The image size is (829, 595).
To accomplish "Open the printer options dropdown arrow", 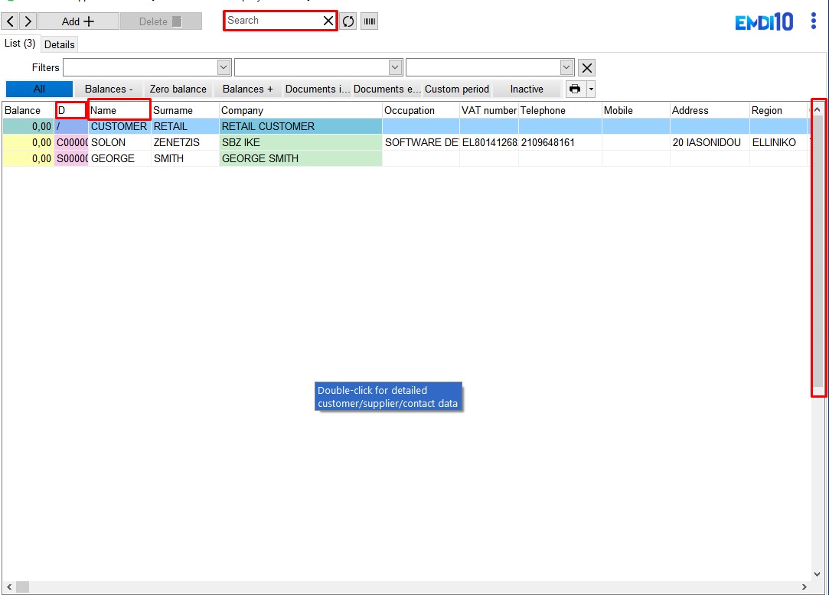I will [591, 89].
